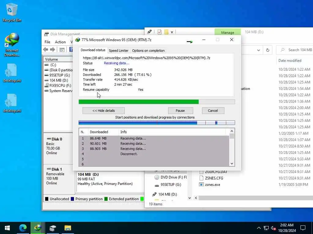Click the Disk Management view toolbar icon
Image resolution: width=313 pixels, height=234 pixels.
coord(62,50)
